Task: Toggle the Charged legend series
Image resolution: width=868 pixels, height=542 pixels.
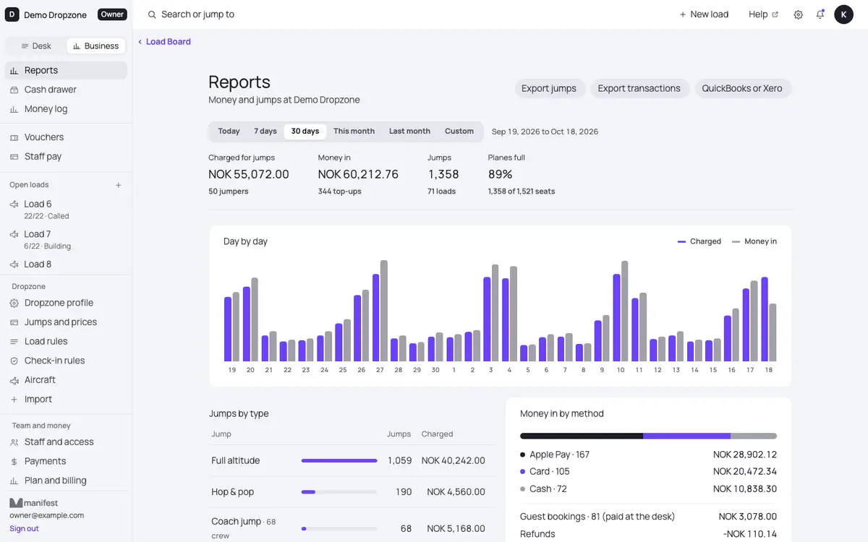Action: point(699,241)
